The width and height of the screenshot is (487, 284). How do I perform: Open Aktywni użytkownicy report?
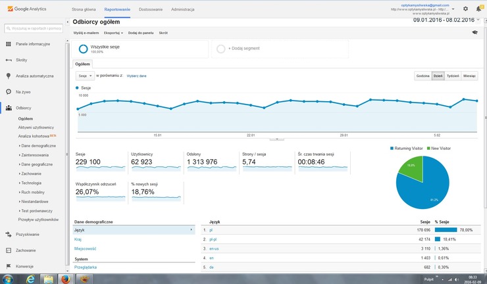coord(36,128)
